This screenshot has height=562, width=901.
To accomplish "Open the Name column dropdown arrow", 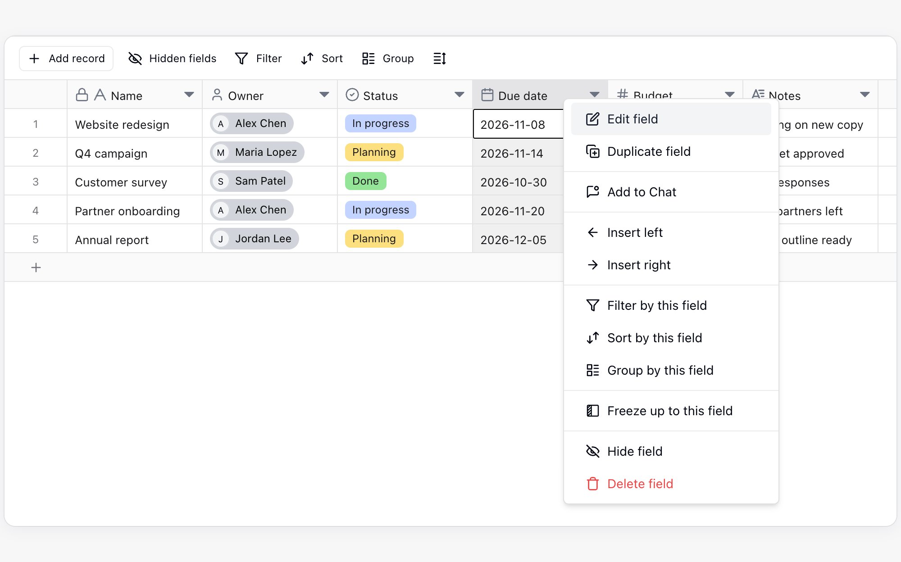I will pyautogui.click(x=189, y=95).
